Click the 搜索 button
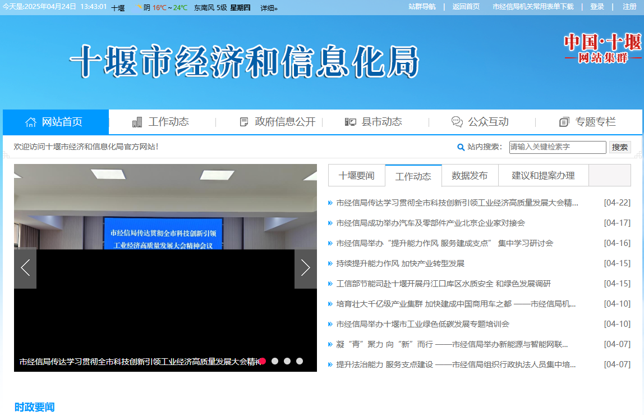 (x=620, y=147)
